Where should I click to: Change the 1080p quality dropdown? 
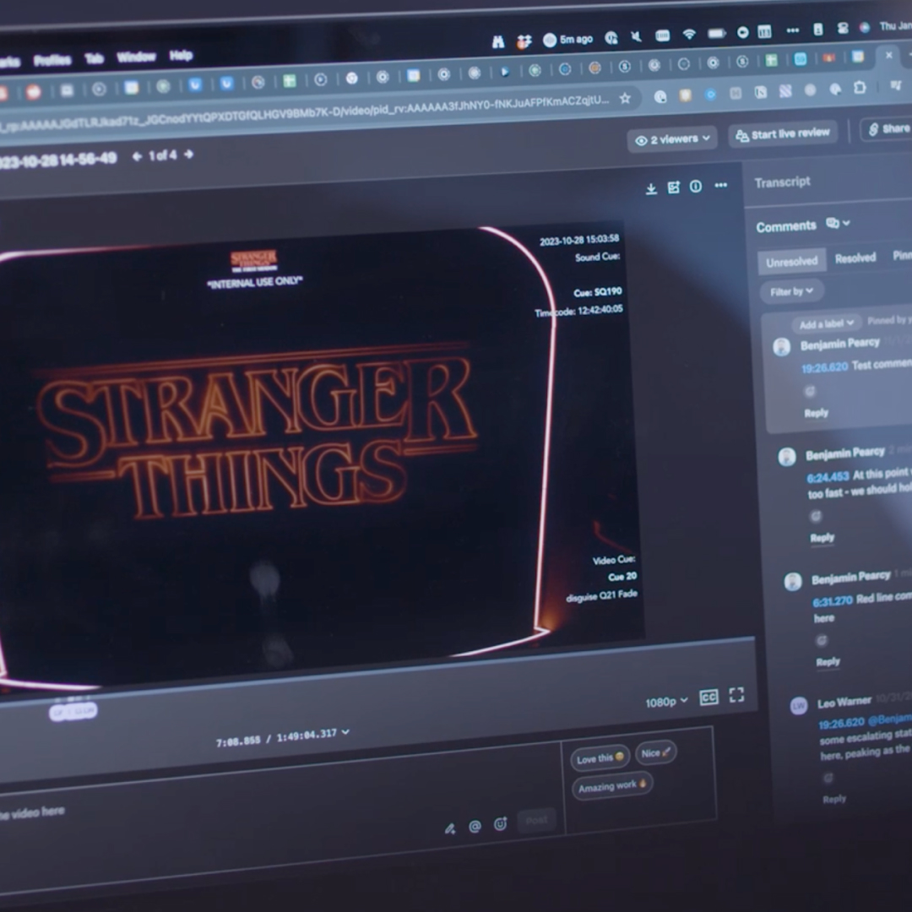click(x=666, y=702)
